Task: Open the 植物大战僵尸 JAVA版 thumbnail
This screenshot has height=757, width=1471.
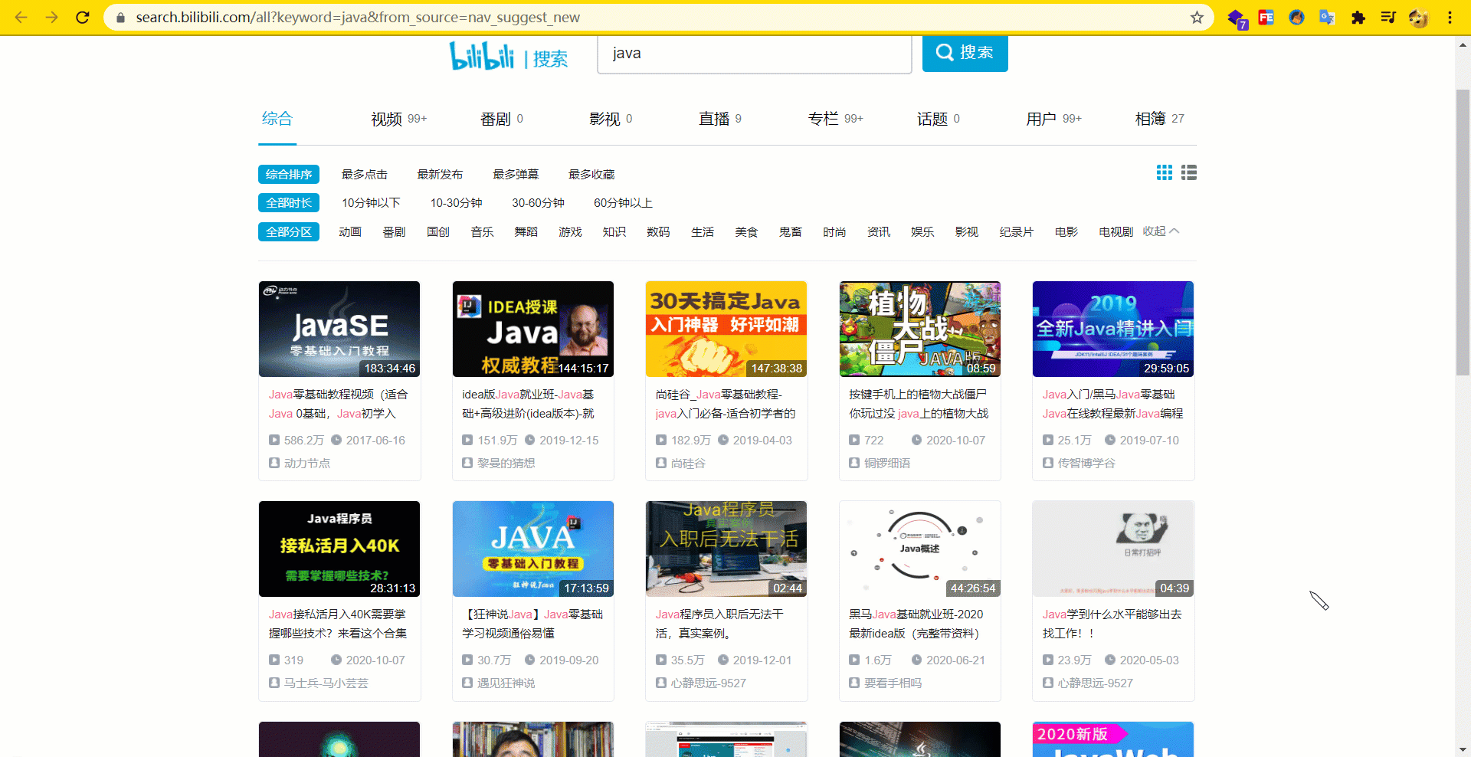Action: tap(920, 329)
